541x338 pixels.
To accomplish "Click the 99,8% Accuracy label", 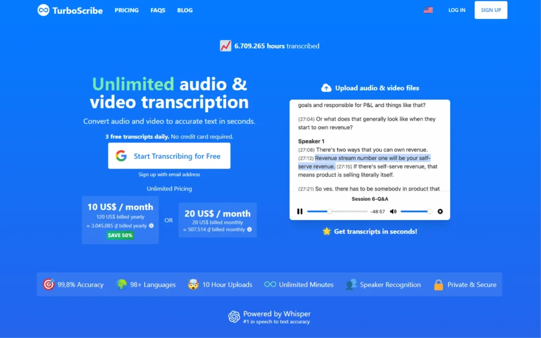I will pyautogui.click(x=80, y=285).
